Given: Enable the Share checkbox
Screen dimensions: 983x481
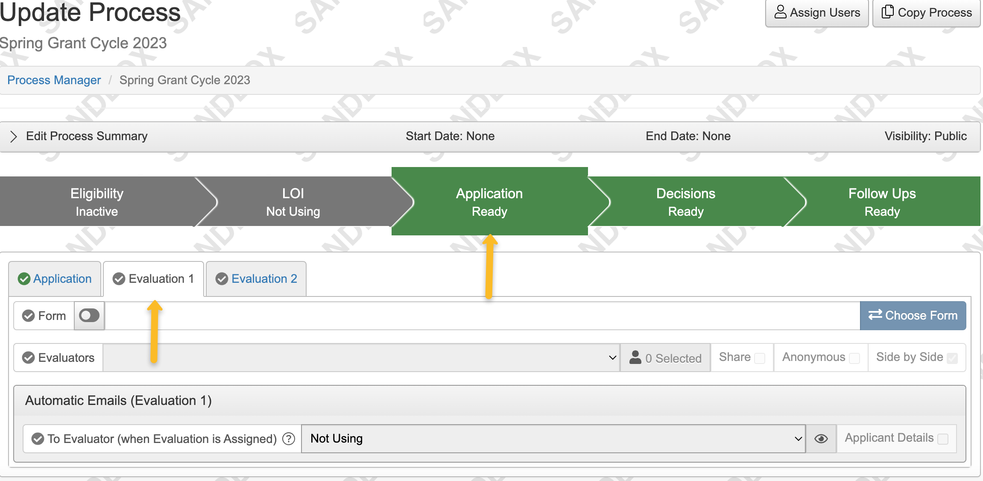Looking at the screenshot, I should [760, 358].
